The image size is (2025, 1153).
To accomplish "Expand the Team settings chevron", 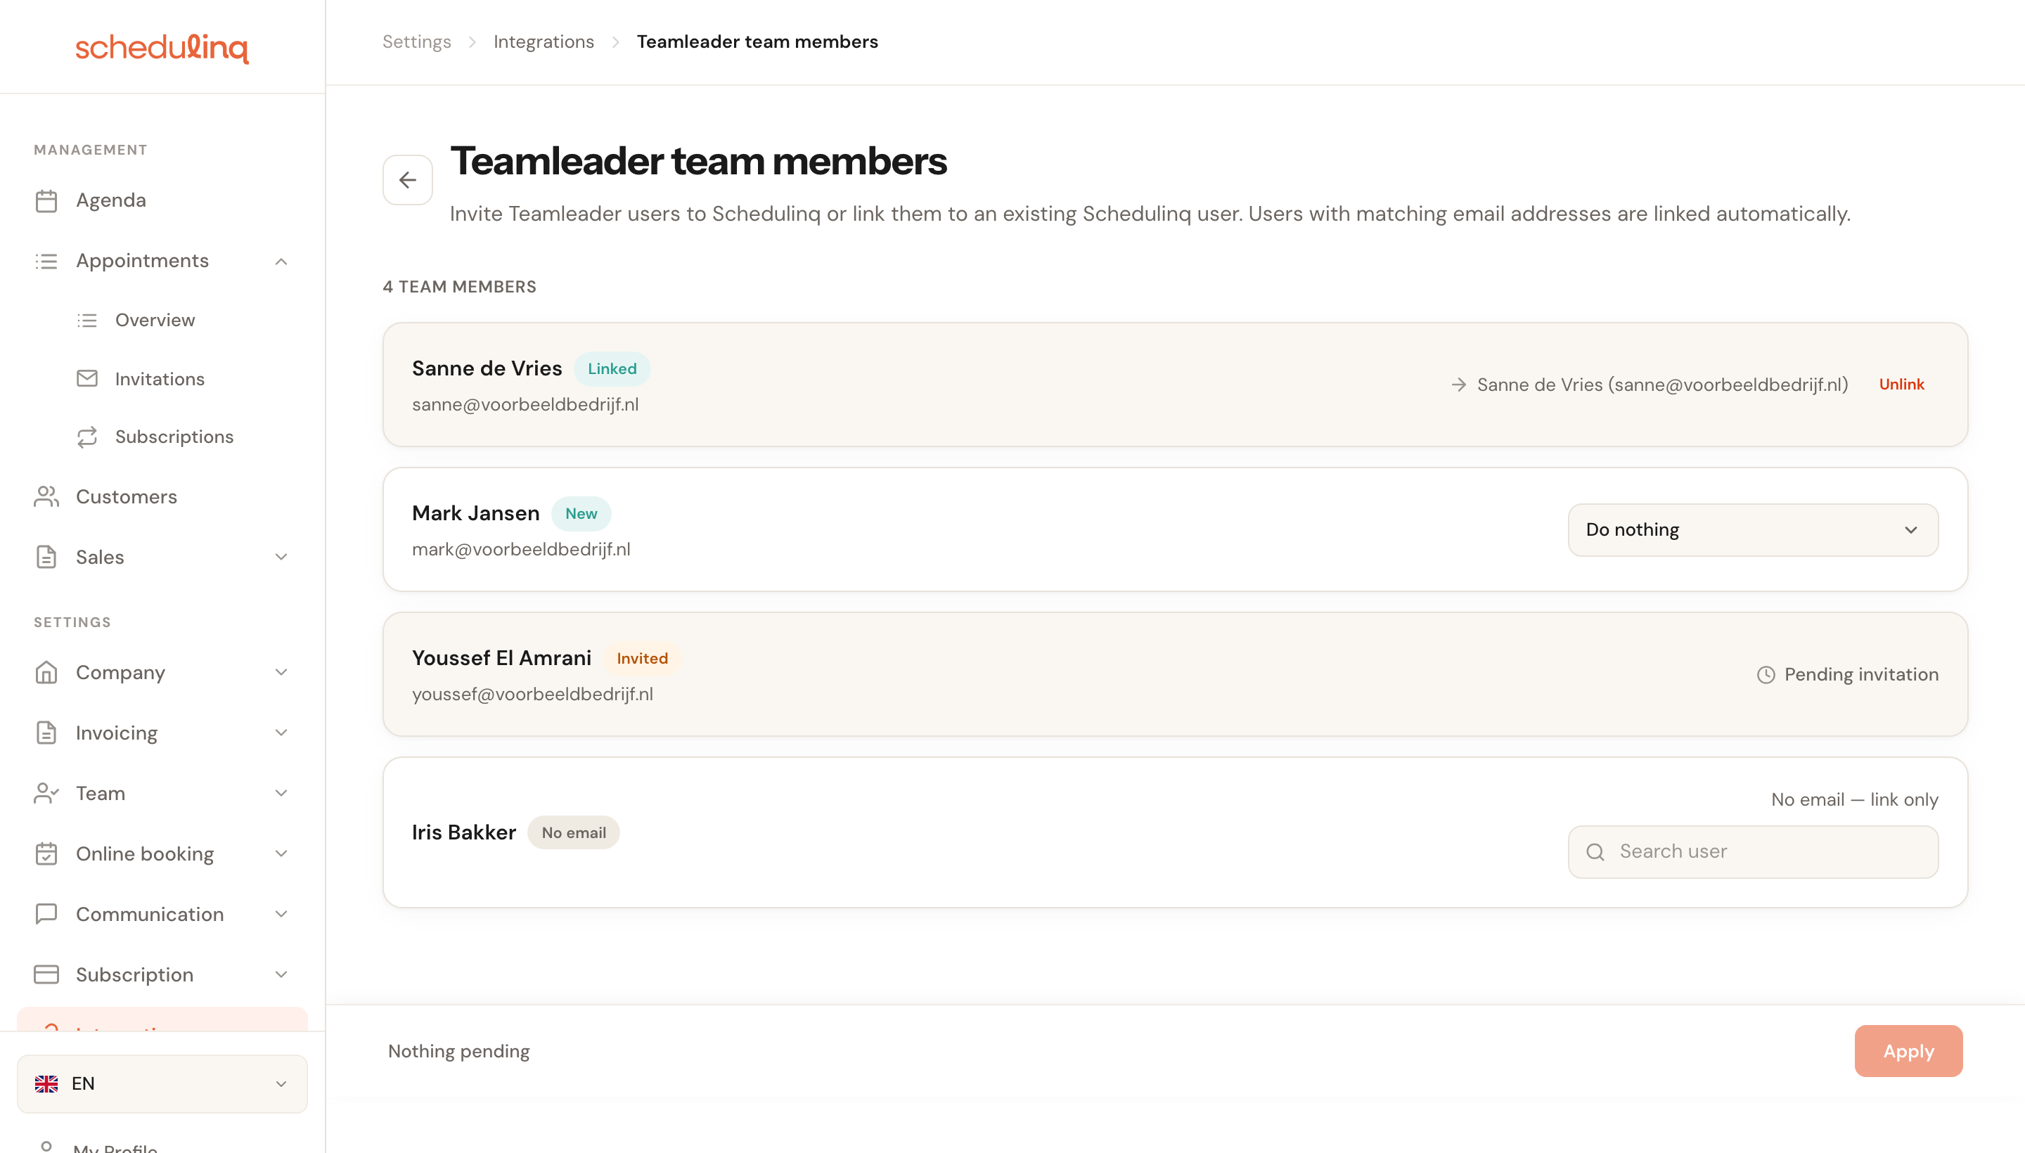I will [281, 793].
